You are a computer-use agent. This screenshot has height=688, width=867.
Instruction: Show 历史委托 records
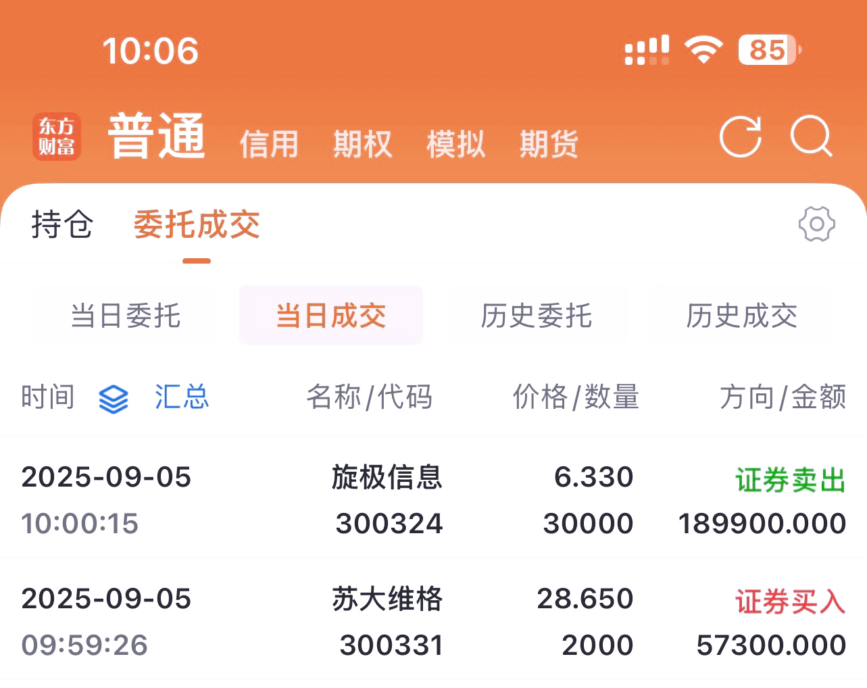[537, 316]
